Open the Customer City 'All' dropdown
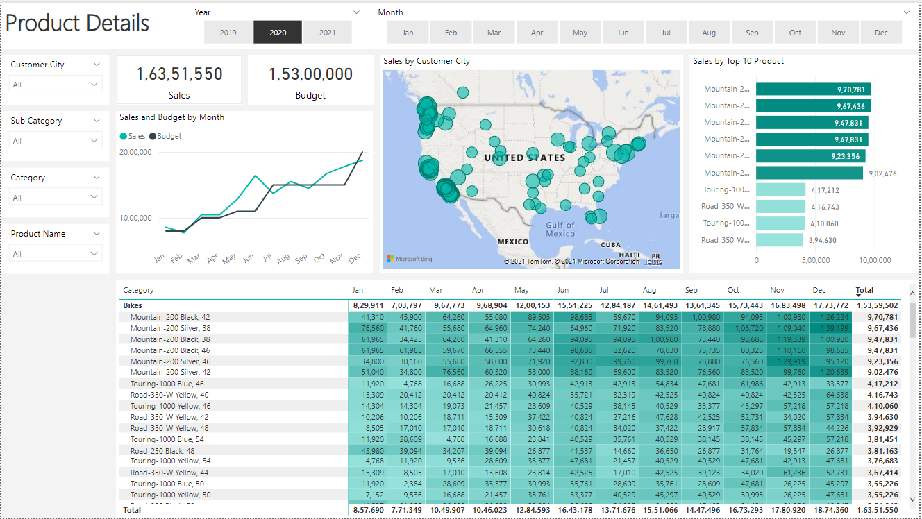 (x=56, y=84)
